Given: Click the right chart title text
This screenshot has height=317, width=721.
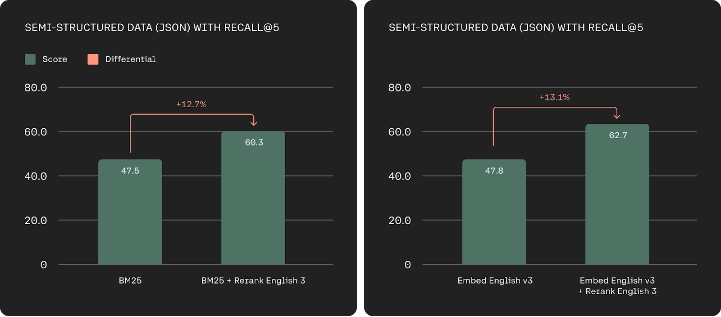Looking at the screenshot, I should 516,27.
